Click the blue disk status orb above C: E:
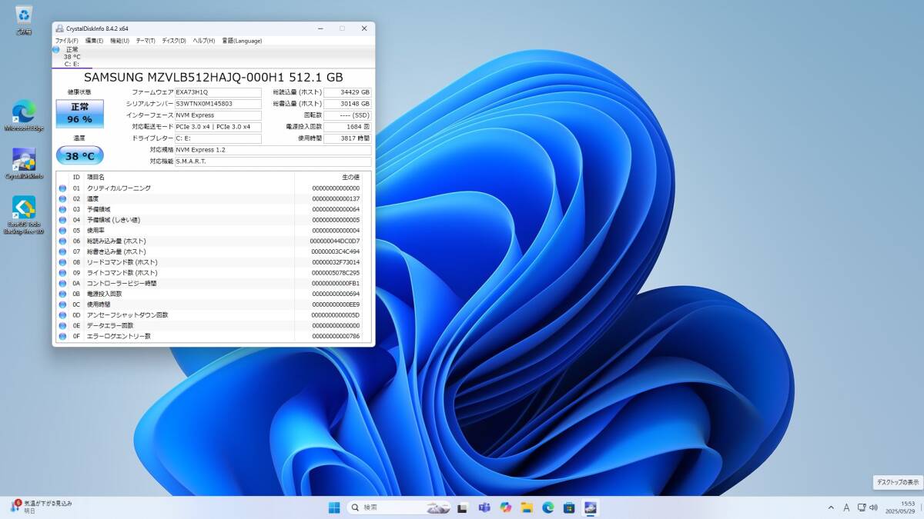 pyautogui.click(x=56, y=49)
